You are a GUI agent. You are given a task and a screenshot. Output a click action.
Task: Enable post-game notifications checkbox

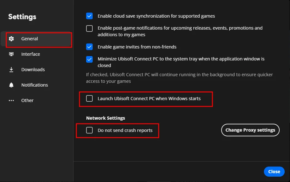[x=90, y=28]
